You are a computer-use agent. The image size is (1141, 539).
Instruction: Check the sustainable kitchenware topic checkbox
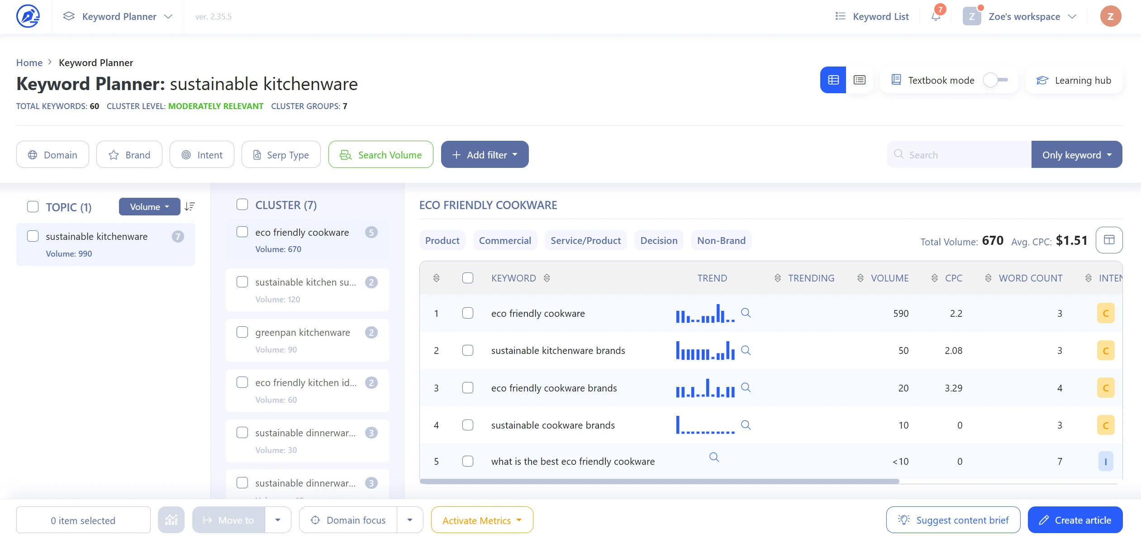33,236
